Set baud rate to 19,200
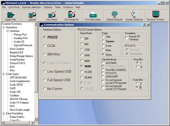 (82, 72)
